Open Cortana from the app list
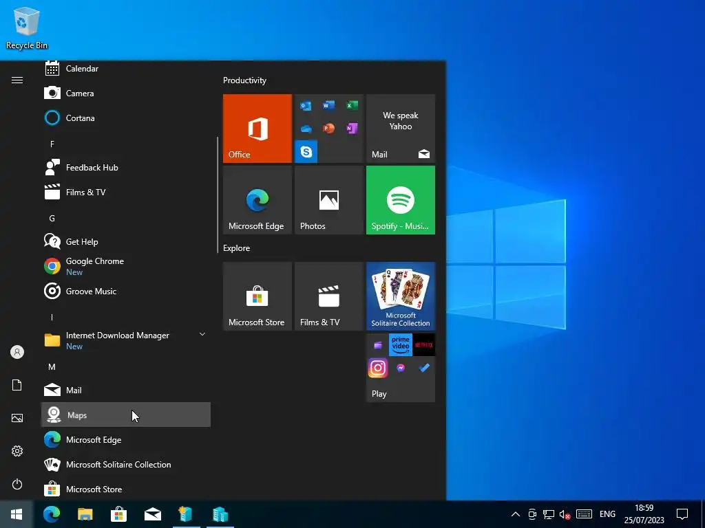Viewport: 705px width, 528px height. click(126, 118)
